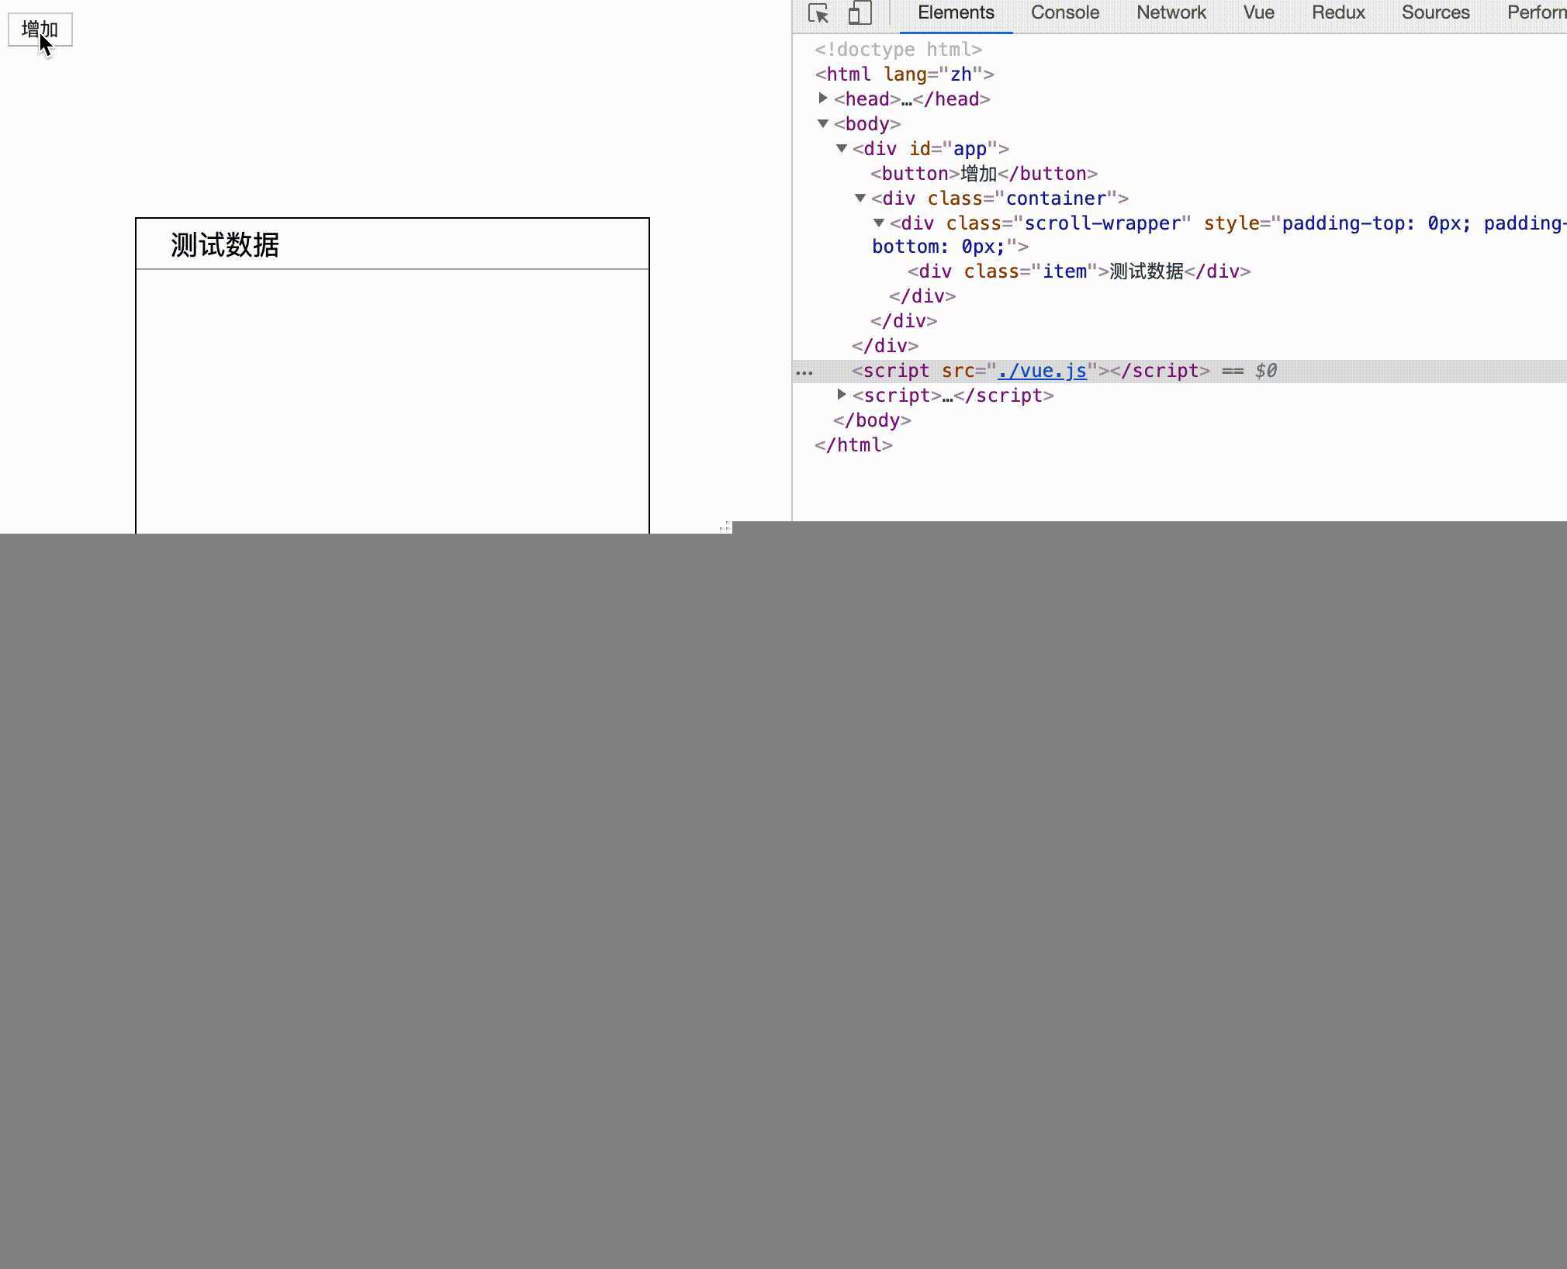Viewport: 1567px width, 1269px height.
Task: Select the closing </html> tag line
Action: 853,445
